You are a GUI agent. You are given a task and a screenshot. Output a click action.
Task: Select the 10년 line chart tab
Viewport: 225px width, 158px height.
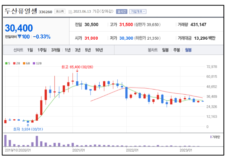tap(99, 50)
